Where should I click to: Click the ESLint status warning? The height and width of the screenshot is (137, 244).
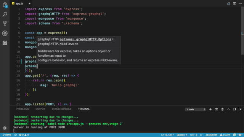click(225, 135)
